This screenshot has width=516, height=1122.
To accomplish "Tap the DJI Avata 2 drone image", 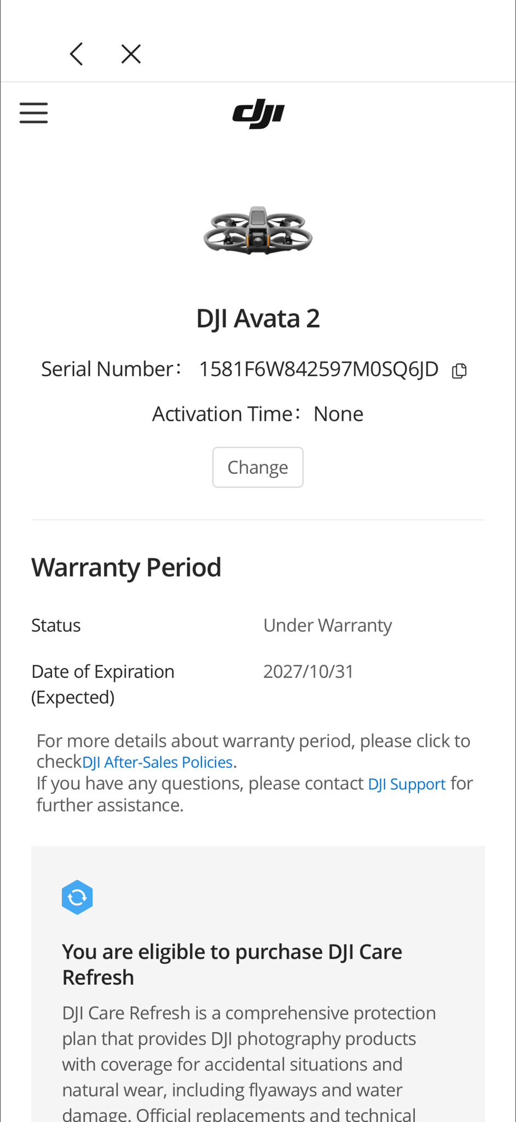I will [258, 231].
